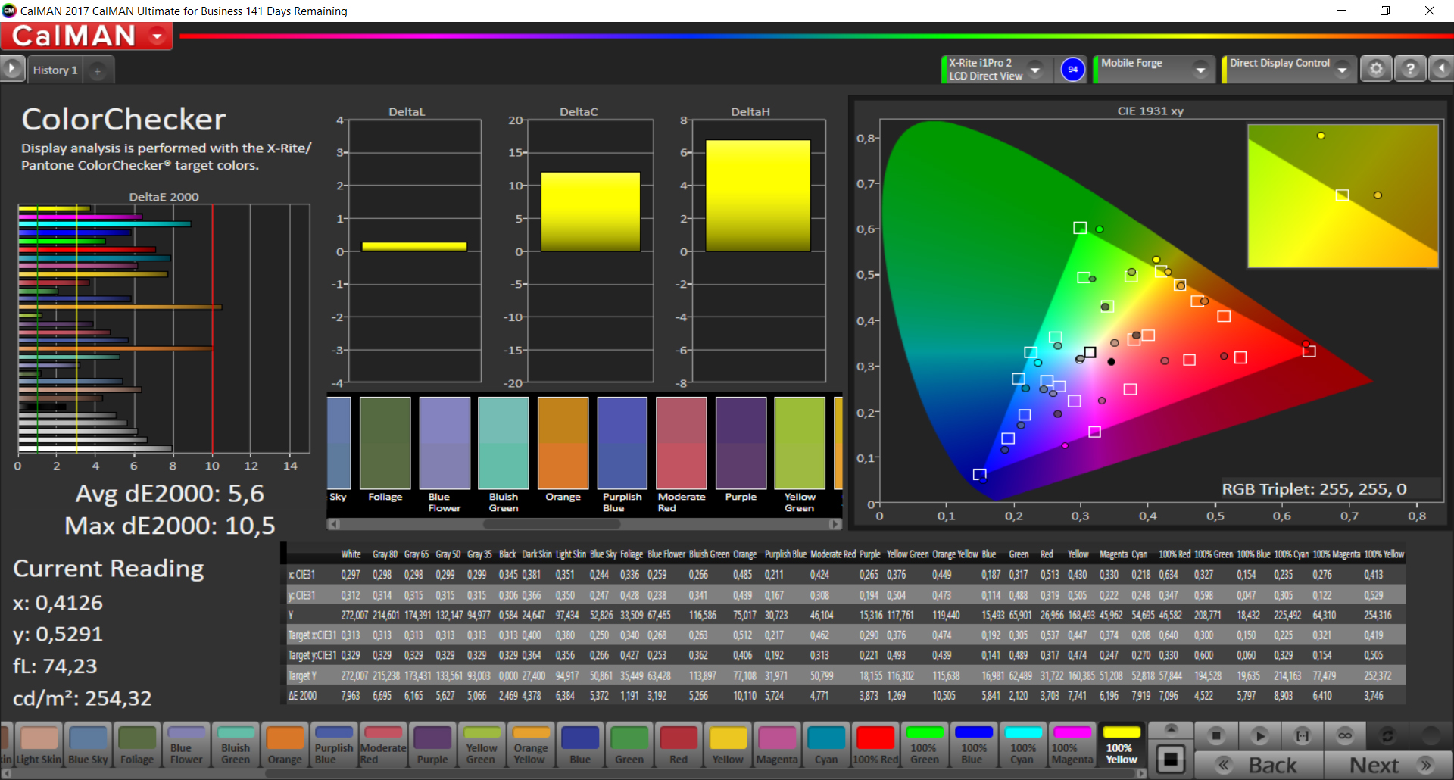Click the Back button

[1259, 765]
